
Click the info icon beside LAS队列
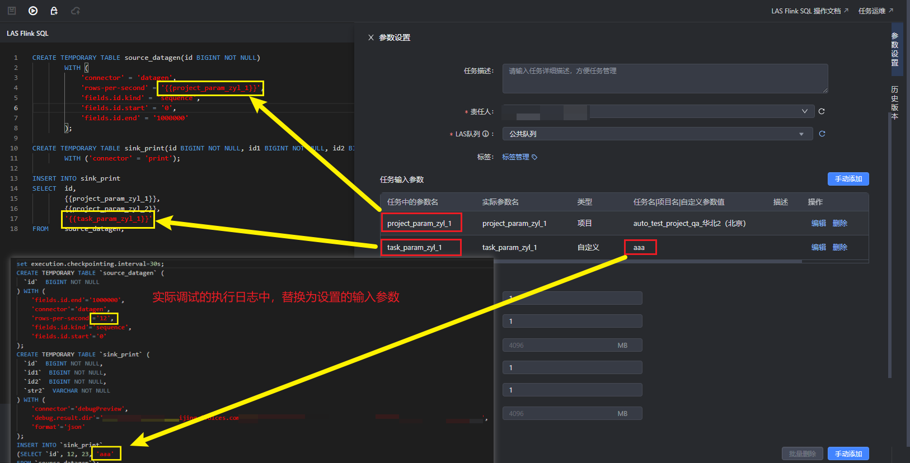[485, 134]
